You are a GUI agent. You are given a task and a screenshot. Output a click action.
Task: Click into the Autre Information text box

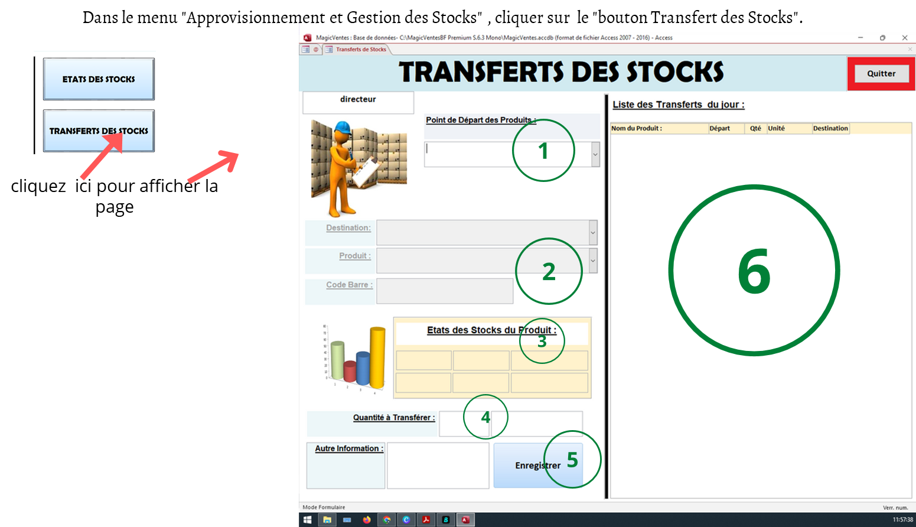pyautogui.click(x=438, y=466)
